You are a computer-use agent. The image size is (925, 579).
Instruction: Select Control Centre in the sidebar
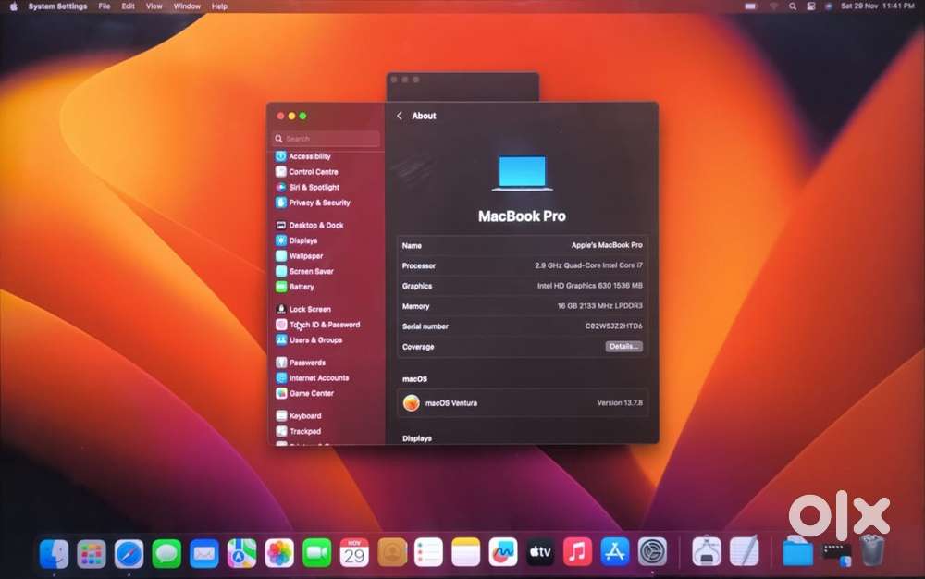313,172
